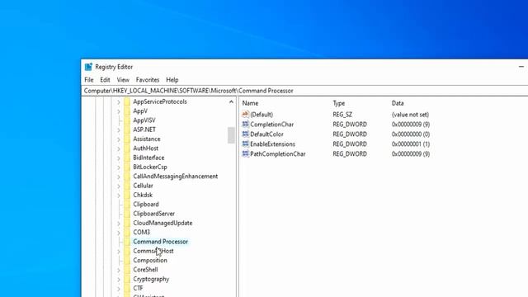Click EnableExtensions data 0x00000001 (1)

coord(411,144)
